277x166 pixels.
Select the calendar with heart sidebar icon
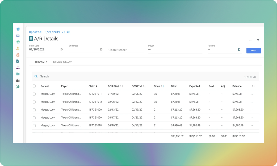click(x=18, y=55)
